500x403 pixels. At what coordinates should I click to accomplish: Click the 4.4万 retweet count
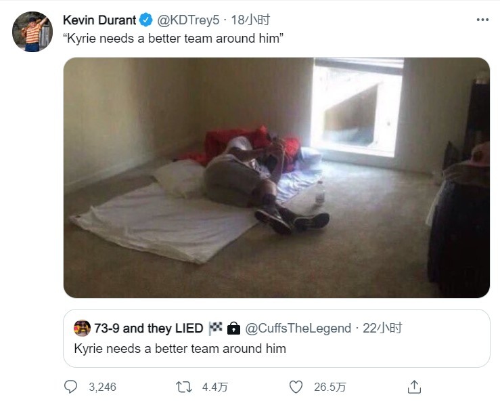(215, 387)
